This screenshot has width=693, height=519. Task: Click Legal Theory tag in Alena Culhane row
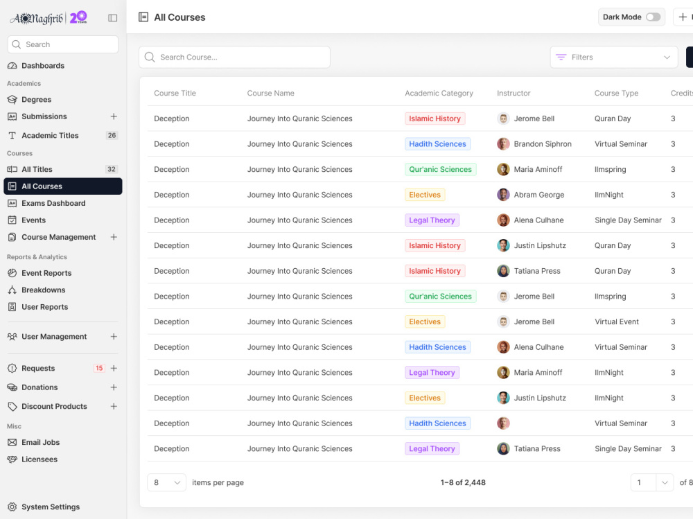point(432,220)
